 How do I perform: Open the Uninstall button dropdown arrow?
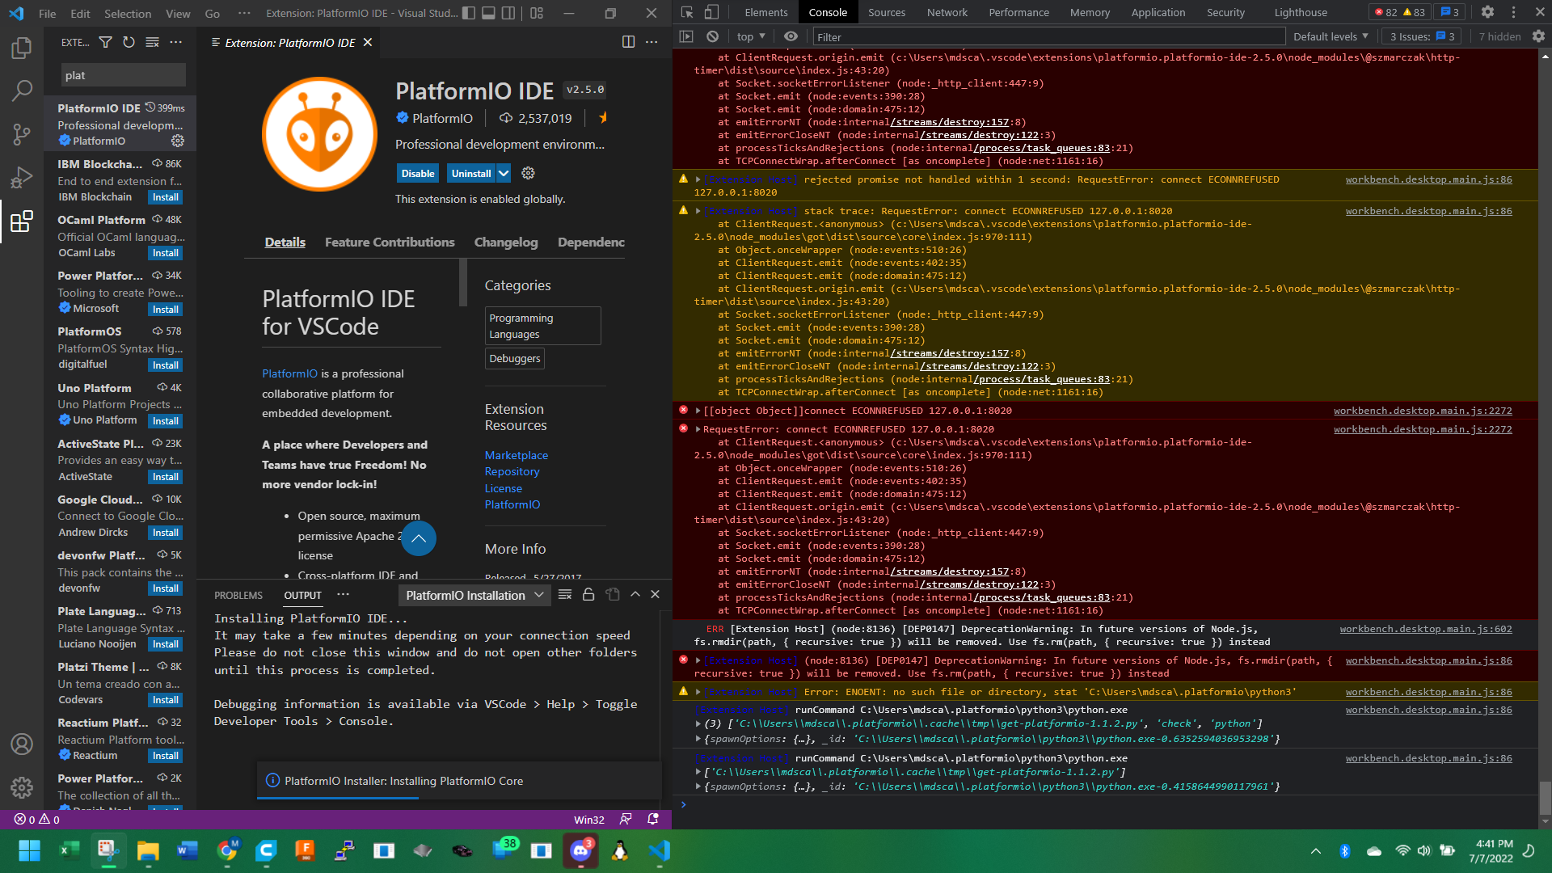click(504, 173)
